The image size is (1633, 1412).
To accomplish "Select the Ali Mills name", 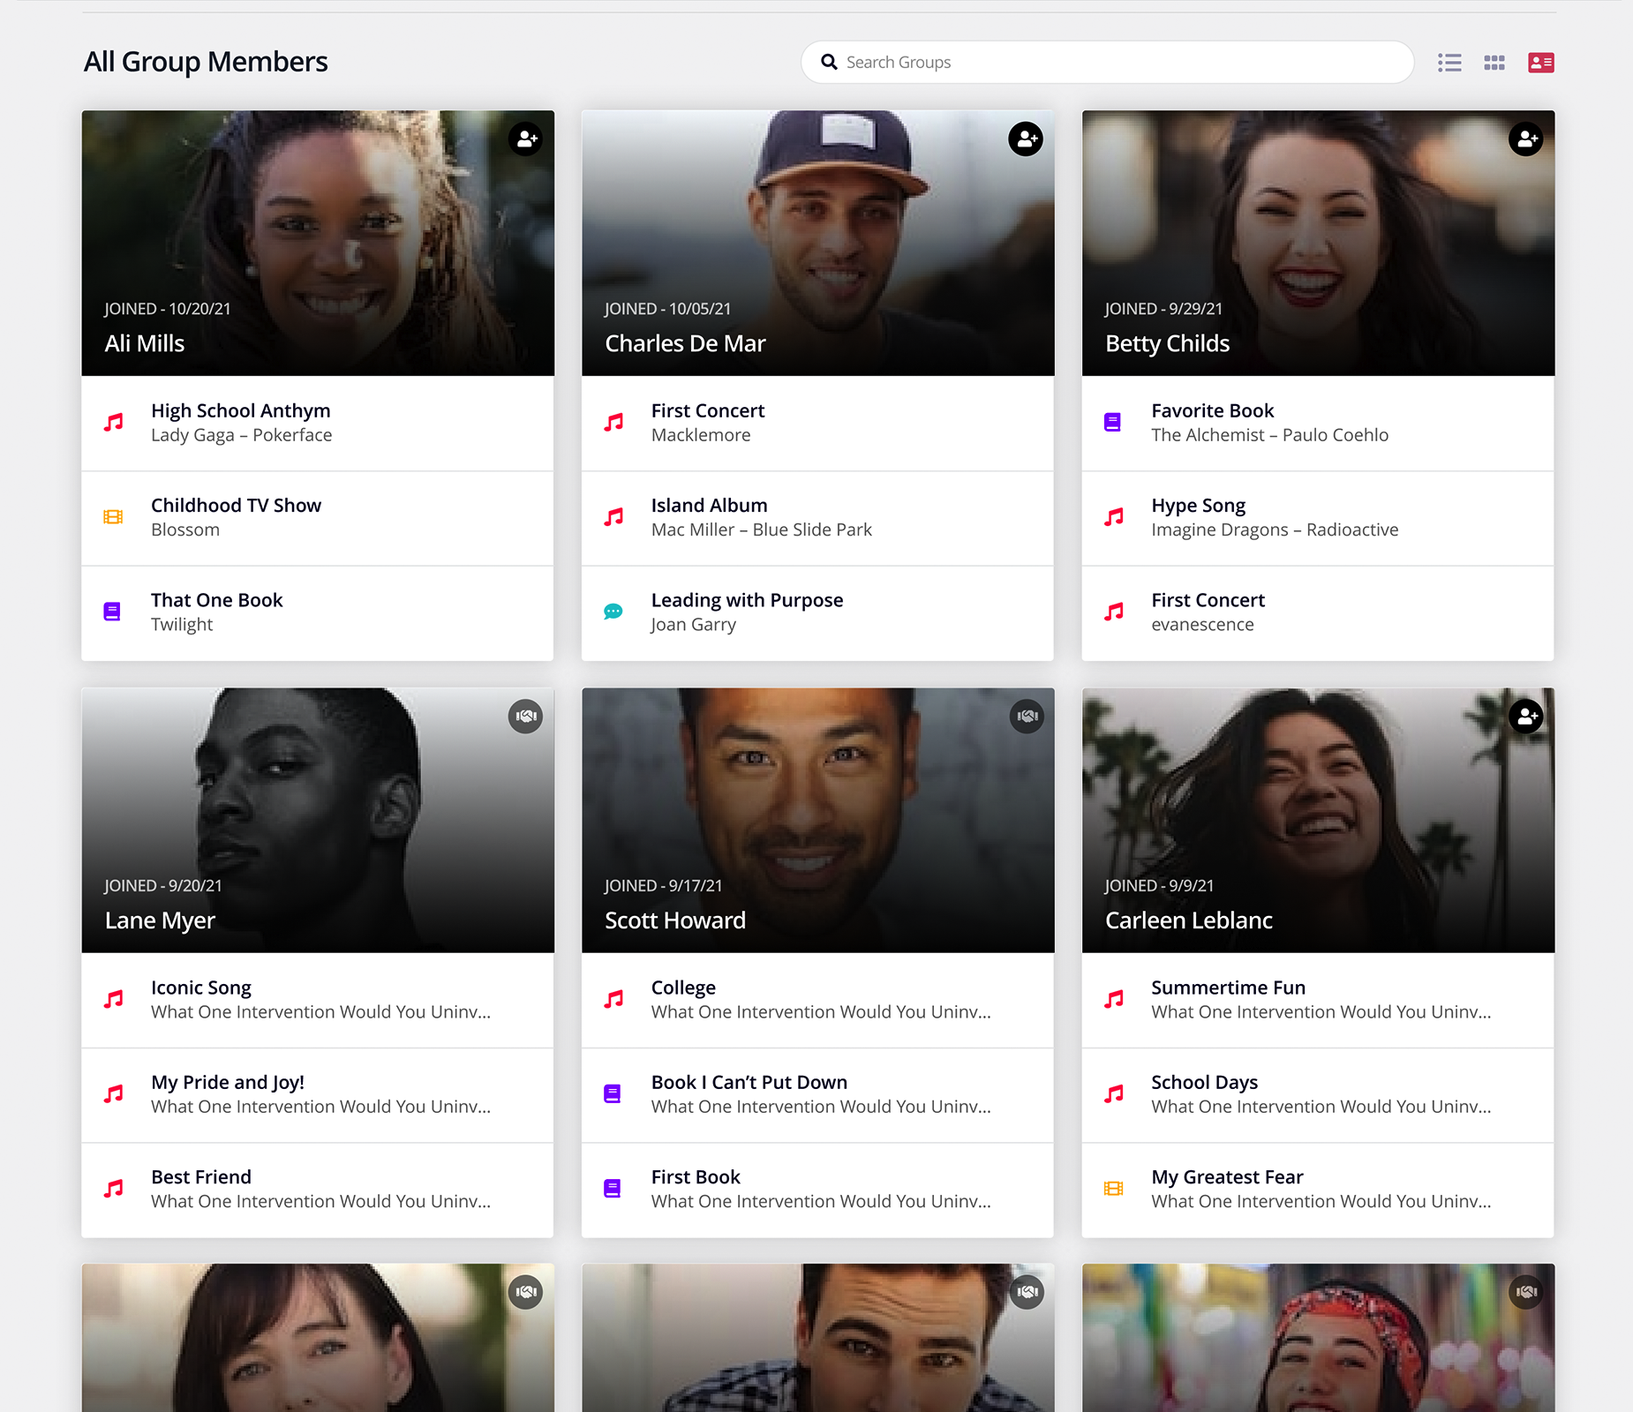I will click(145, 343).
